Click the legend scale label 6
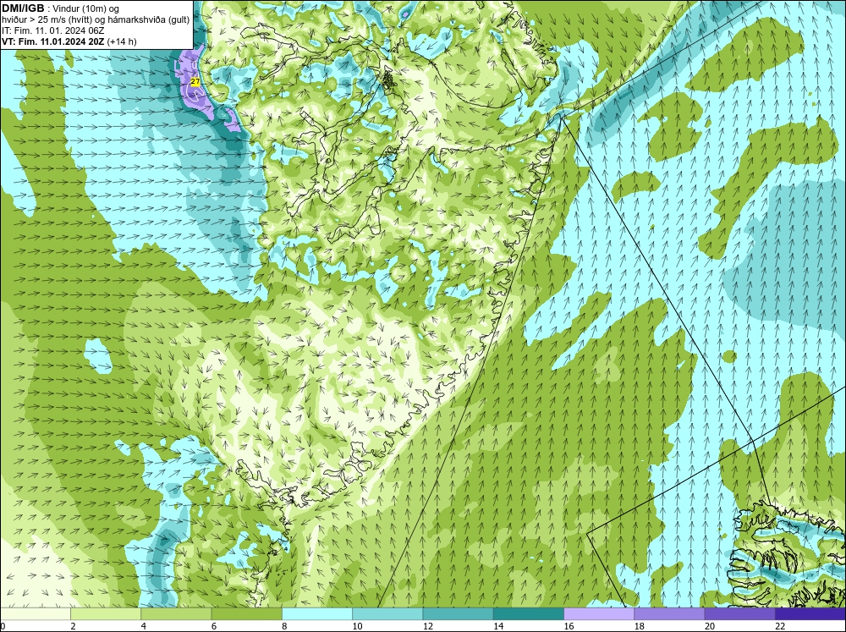846x632 pixels. coord(214,626)
